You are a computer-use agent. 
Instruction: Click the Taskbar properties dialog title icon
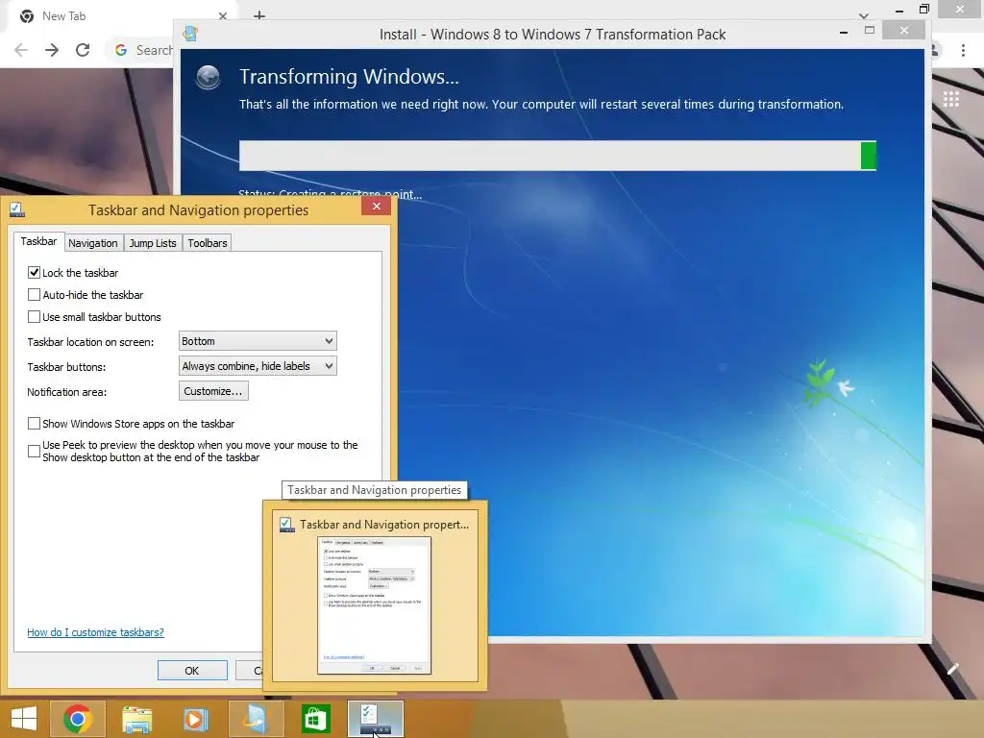(17, 209)
